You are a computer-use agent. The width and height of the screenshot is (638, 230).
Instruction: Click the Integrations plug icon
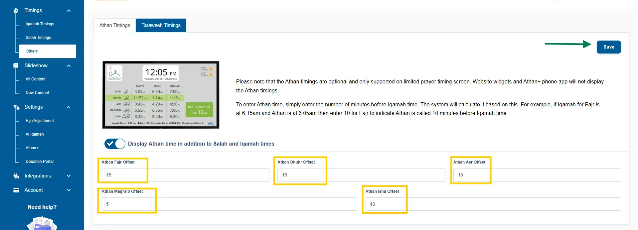click(x=16, y=176)
